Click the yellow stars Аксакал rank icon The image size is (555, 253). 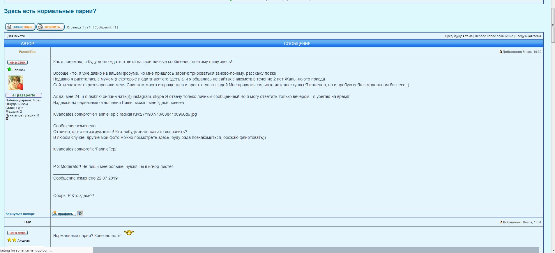12,240
